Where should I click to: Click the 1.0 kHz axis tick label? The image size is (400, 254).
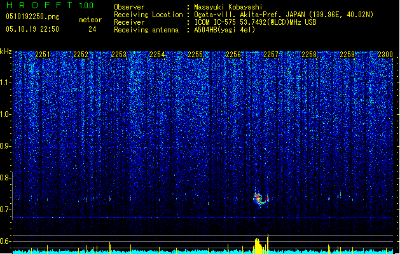(x=6, y=114)
